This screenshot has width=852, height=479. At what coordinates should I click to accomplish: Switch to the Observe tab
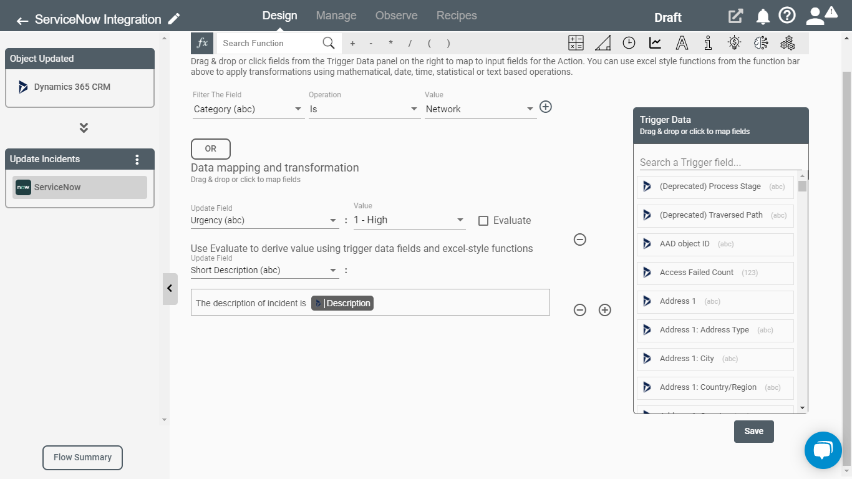[x=397, y=16]
